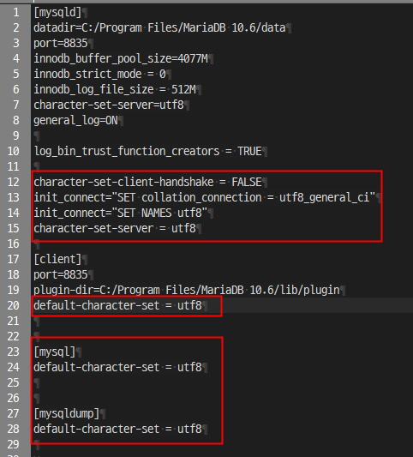
Task: Click the character-set-server = utf8 line on row 15
Action: click(115, 228)
